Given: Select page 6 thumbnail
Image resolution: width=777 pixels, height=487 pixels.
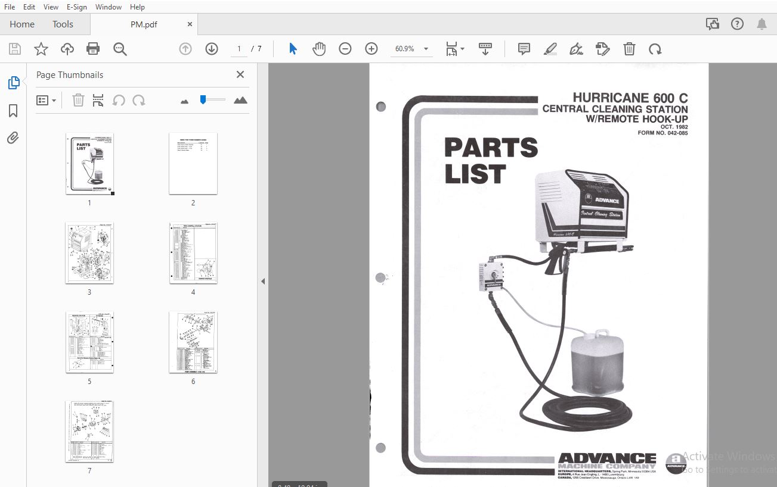Looking at the screenshot, I should (x=193, y=342).
